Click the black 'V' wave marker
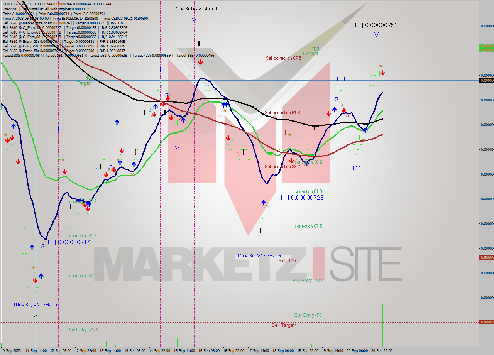The image size is (494, 355). [x=35, y=316]
